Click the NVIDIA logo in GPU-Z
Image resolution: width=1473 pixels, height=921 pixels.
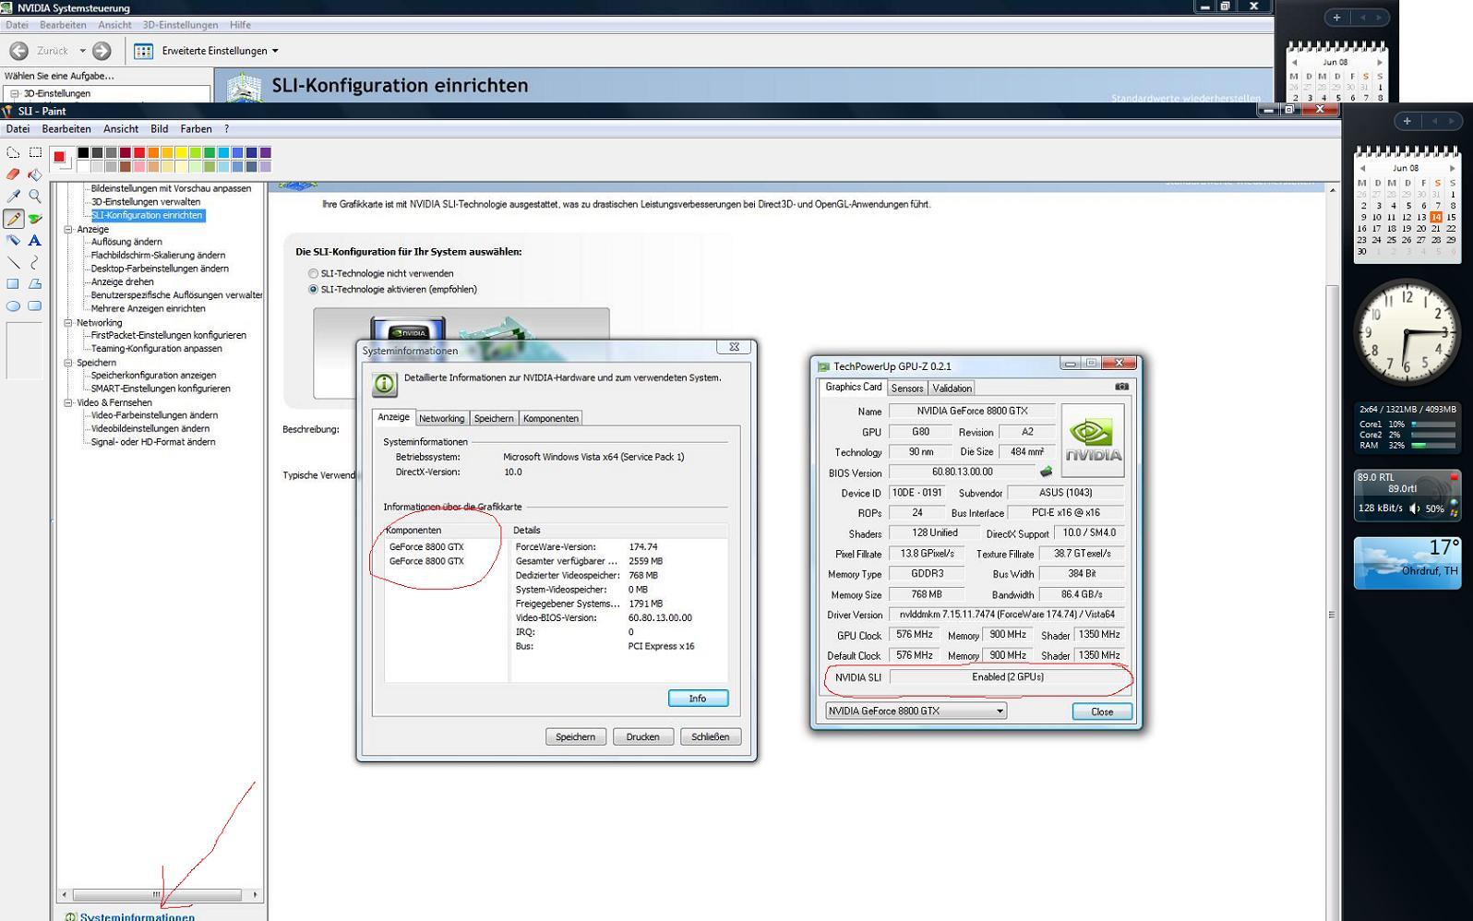[x=1093, y=440]
